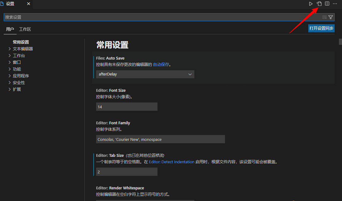Select 常用设置 in the settings tree
Image resolution: width=342 pixels, height=201 pixels.
point(21,42)
